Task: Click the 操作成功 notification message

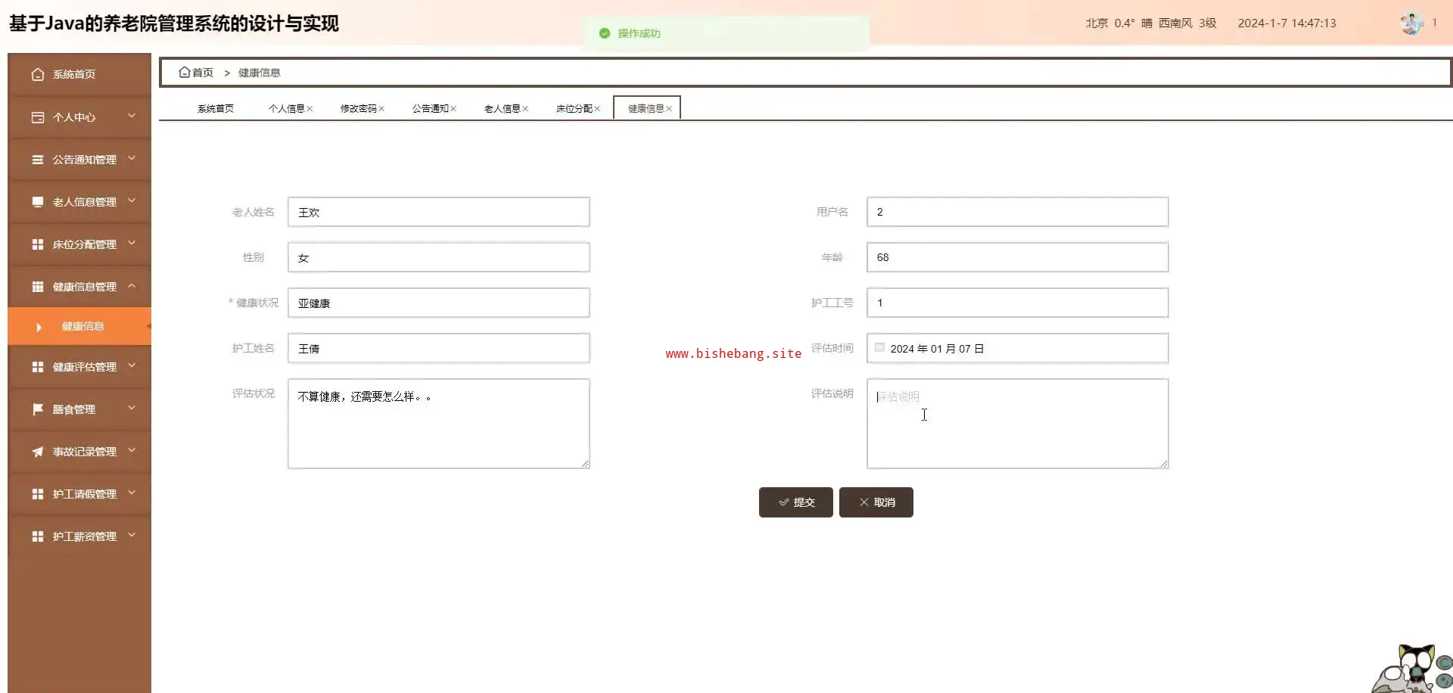Action: point(726,33)
